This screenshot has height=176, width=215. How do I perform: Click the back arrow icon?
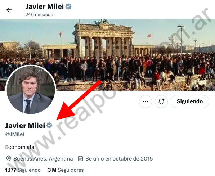[x=9, y=10]
